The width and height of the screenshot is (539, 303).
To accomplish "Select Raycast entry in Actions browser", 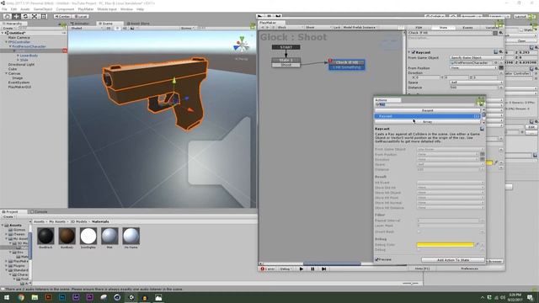I will (x=427, y=116).
